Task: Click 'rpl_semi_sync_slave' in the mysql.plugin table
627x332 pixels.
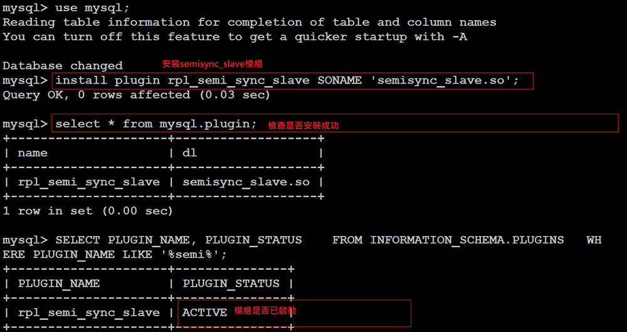Action: pos(89,182)
